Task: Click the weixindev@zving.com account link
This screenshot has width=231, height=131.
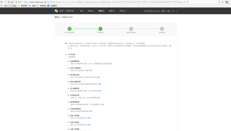Action: click(x=152, y=11)
